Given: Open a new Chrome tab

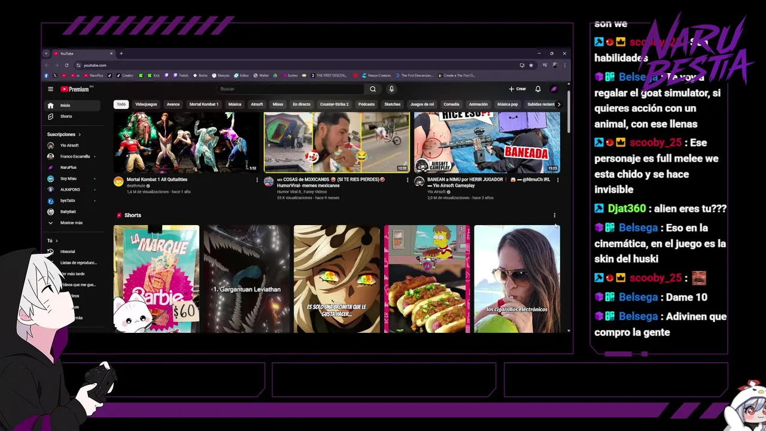Looking at the screenshot, I should 121,53.
